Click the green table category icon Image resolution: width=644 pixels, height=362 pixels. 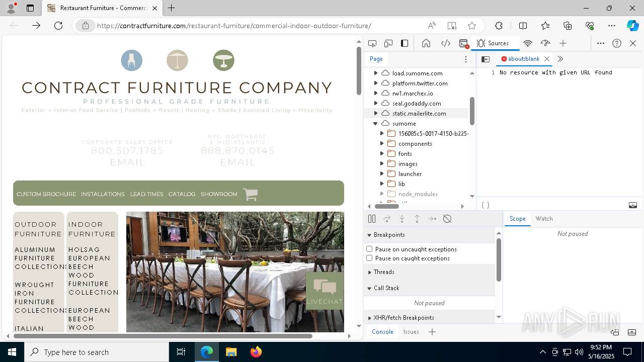click(223, 60)
